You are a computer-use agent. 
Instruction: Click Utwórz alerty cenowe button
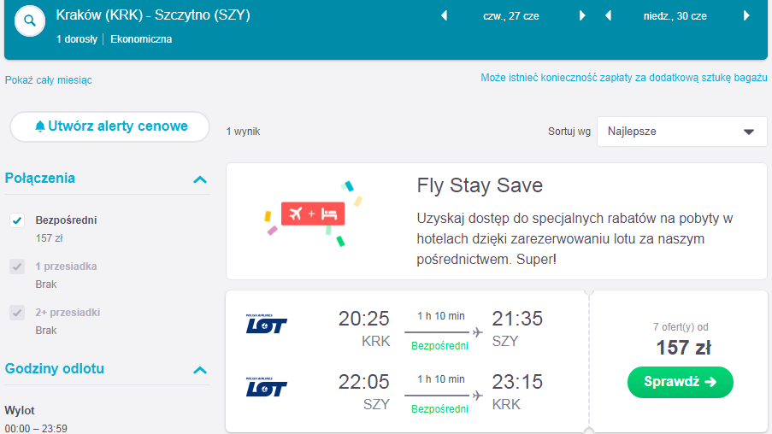click(109, 126)
